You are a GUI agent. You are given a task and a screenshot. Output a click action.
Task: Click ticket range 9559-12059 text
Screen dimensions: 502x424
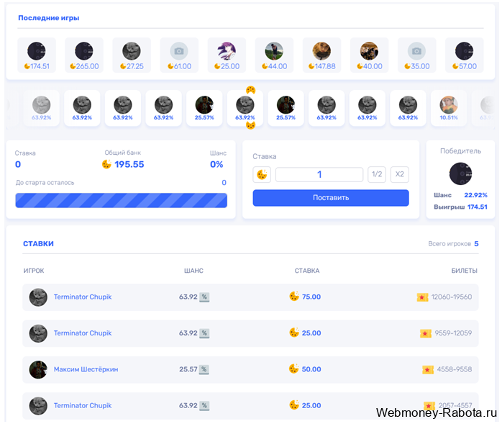(453, 333)
